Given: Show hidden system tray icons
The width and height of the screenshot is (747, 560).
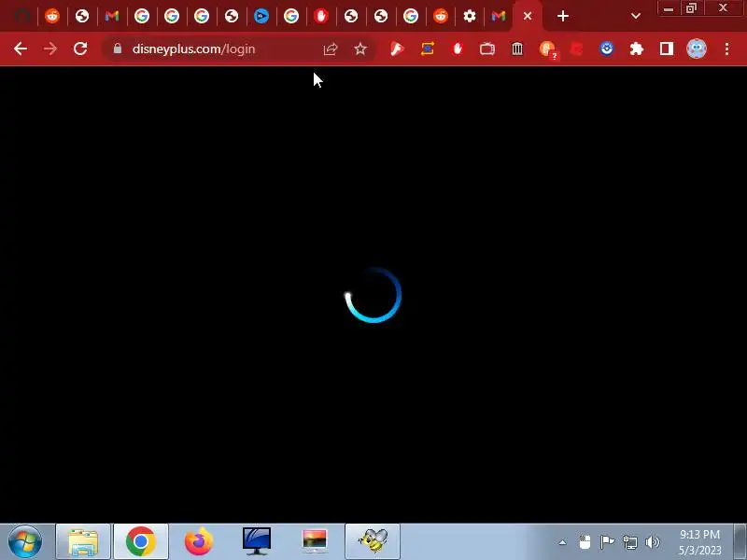Looking at the screenshot, I should tap(562, 542).
